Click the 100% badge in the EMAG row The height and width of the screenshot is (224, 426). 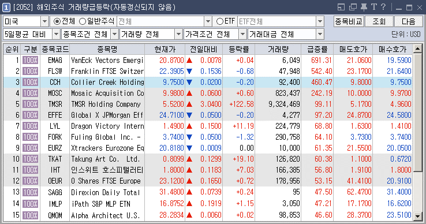tap(30, 60)
